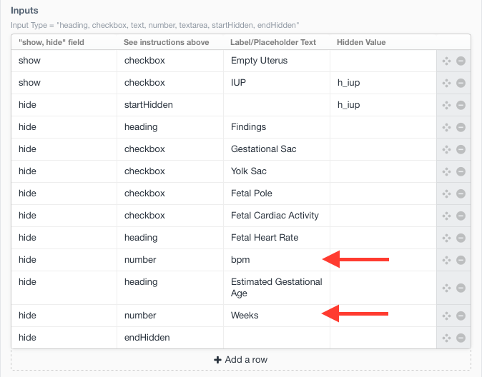482x377 pixels.
Task: Remove the Estimated Gestational Age row
Action: (x=461, y=288)
